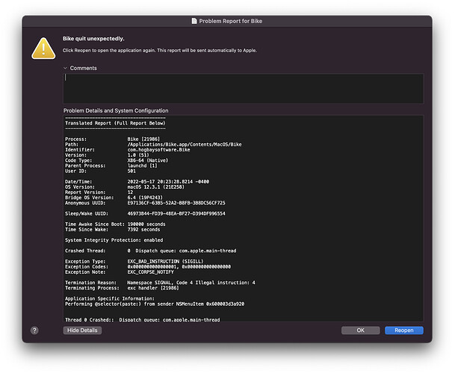The height and width of the screenshot is (373, 455).
Task: Click Reopen to relaunch Bike
Action: [x=404, y=330]
